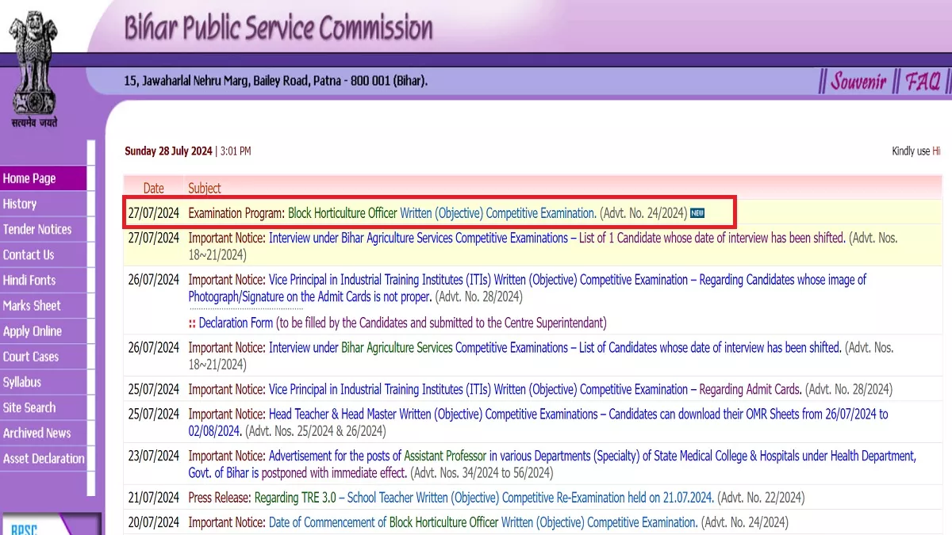Click '(Advt. No. 22/2024)' text
The height and width of the screenshot is (535, 952).
click(x=761, y=498)
